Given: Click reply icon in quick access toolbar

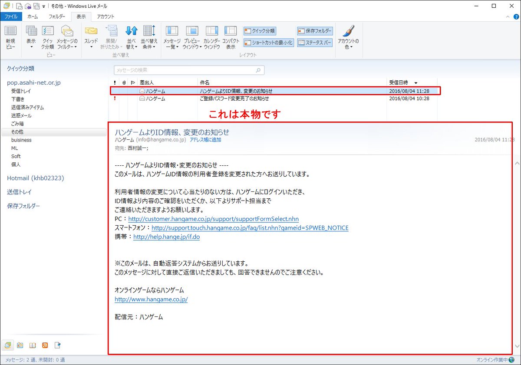Looking at the screenshot, I should pyautogui.click(x=28, y=6).
